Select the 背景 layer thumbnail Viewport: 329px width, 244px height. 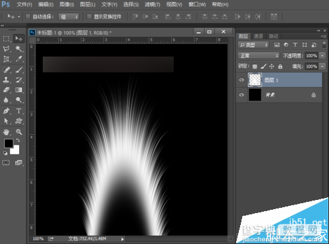click(255, 95)
